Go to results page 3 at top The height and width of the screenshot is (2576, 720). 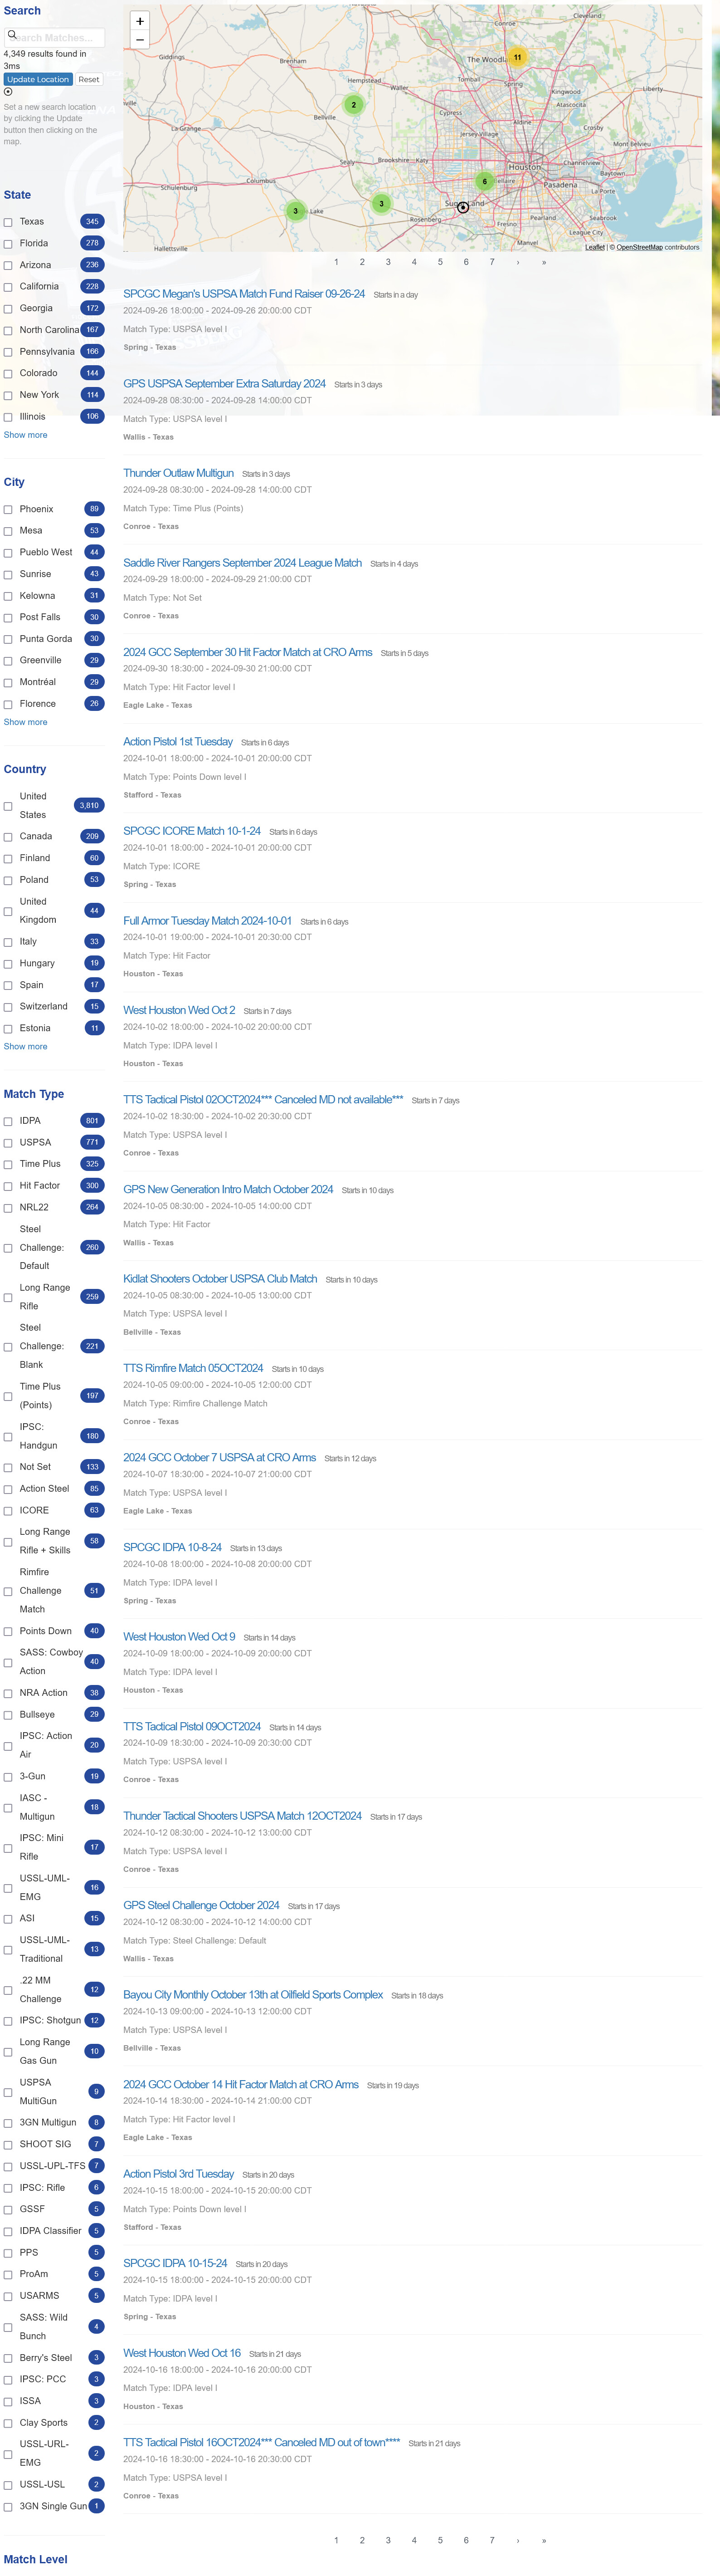(388, 262)
